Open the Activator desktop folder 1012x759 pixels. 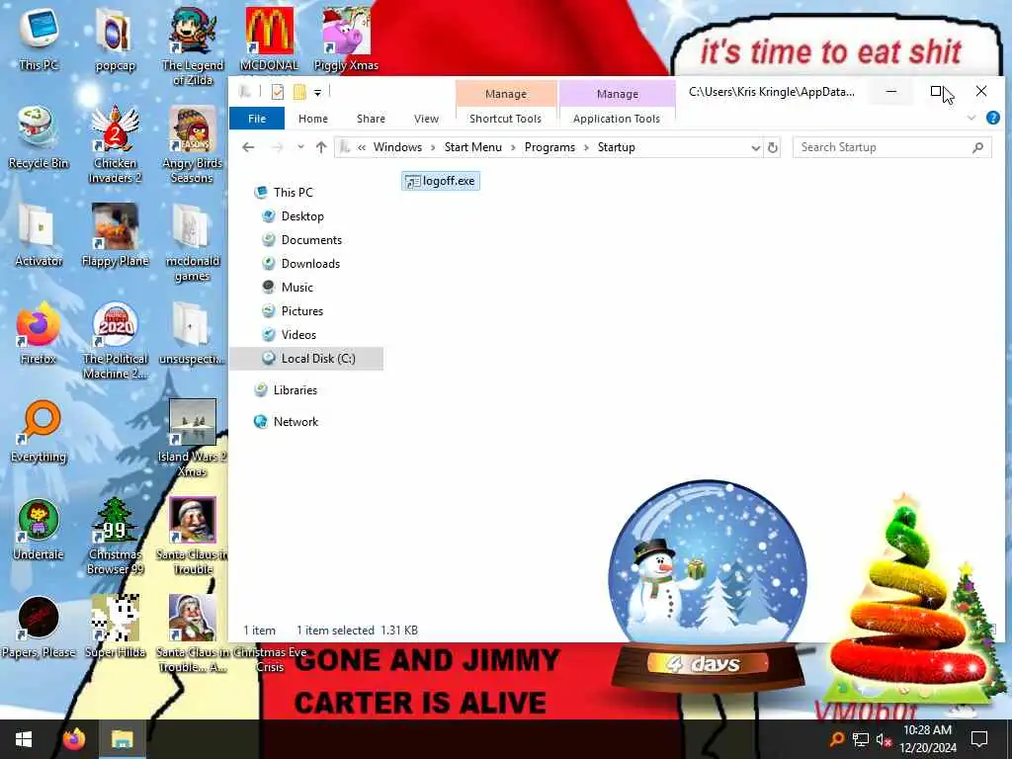click(x=39, y=235)
